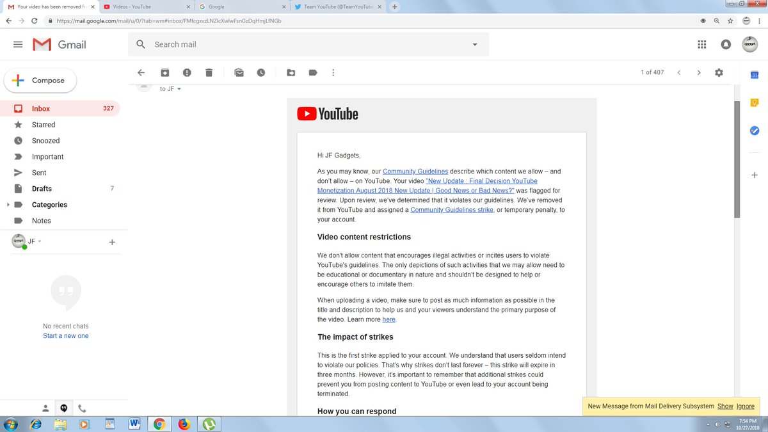Delete this email with the trash icon
Screen dimensions: 768x432
click(209, 73)
